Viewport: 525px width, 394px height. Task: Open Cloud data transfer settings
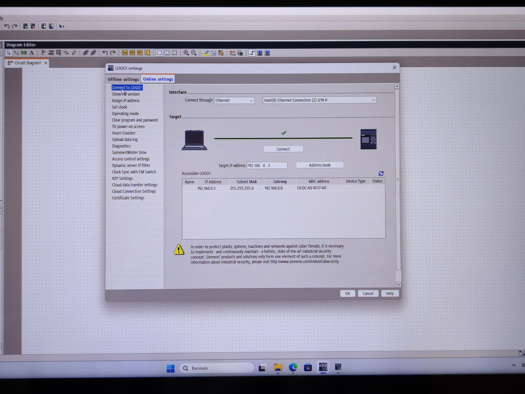(135, 185)
